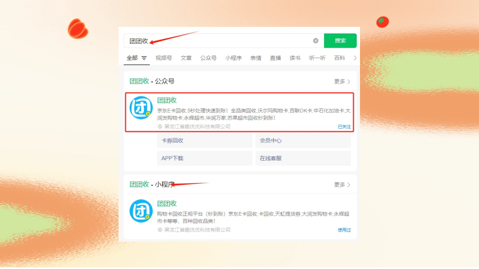Open the 公众号 tab
This screenshot has height=269, width=479.
pyautogui.click(x=208, y=58)
